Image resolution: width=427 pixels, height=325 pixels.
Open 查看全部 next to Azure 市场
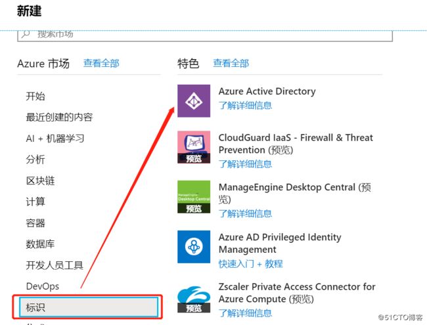coord(101,63)
